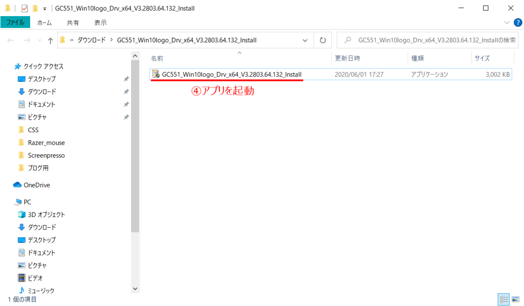Open the address bar history dropdown
This screenshot has height=306, width=524.
(x=305, y=40)
